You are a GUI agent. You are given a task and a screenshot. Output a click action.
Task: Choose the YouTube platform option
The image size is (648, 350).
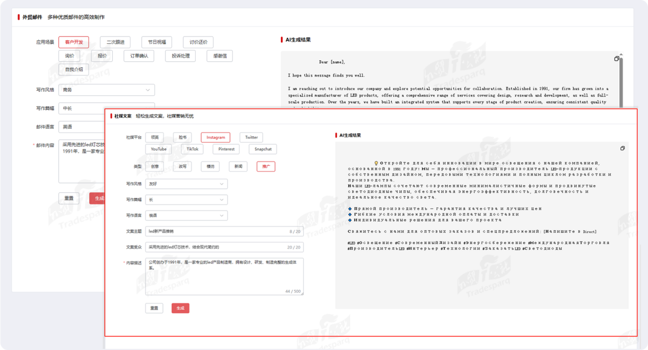point(158,149)
